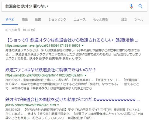Screen dimensions: 149x121
Task: Click the snippet date 2013/04/25
Action: point(13,110)
